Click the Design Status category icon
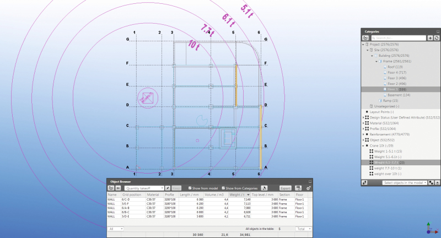The image size is (441, 238). 367,117
